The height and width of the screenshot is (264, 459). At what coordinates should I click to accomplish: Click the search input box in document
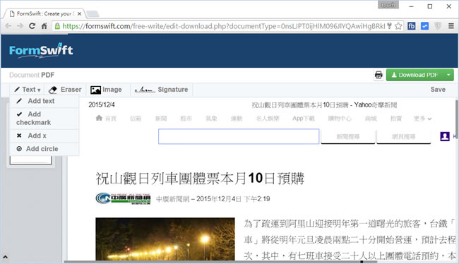[x=239, y=136]
